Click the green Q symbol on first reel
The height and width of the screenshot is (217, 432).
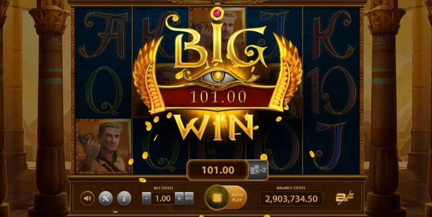coord(104,91)
